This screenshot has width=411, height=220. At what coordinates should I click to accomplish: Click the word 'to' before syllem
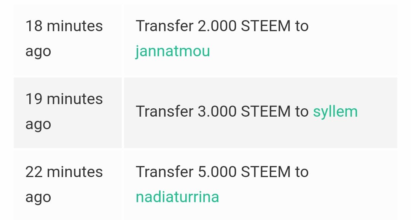302,111
